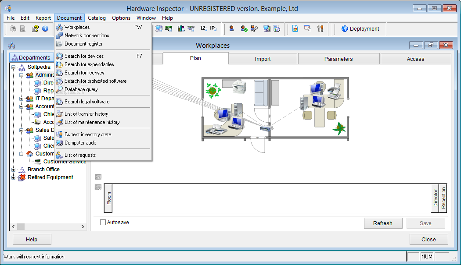Open the Catalog menu

point(97,18)
